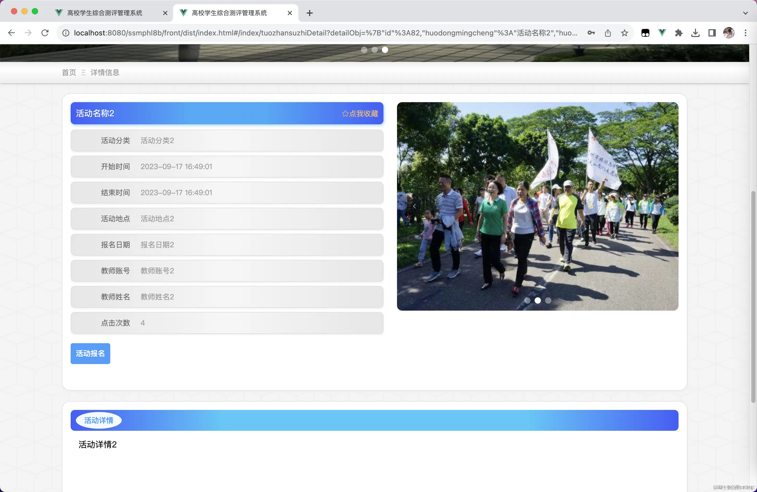Open the Vue devtools extension icon
This screenshot has width=757, height=492.
click(662, 33)
